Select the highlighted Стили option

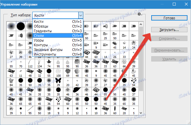[58, 36]
